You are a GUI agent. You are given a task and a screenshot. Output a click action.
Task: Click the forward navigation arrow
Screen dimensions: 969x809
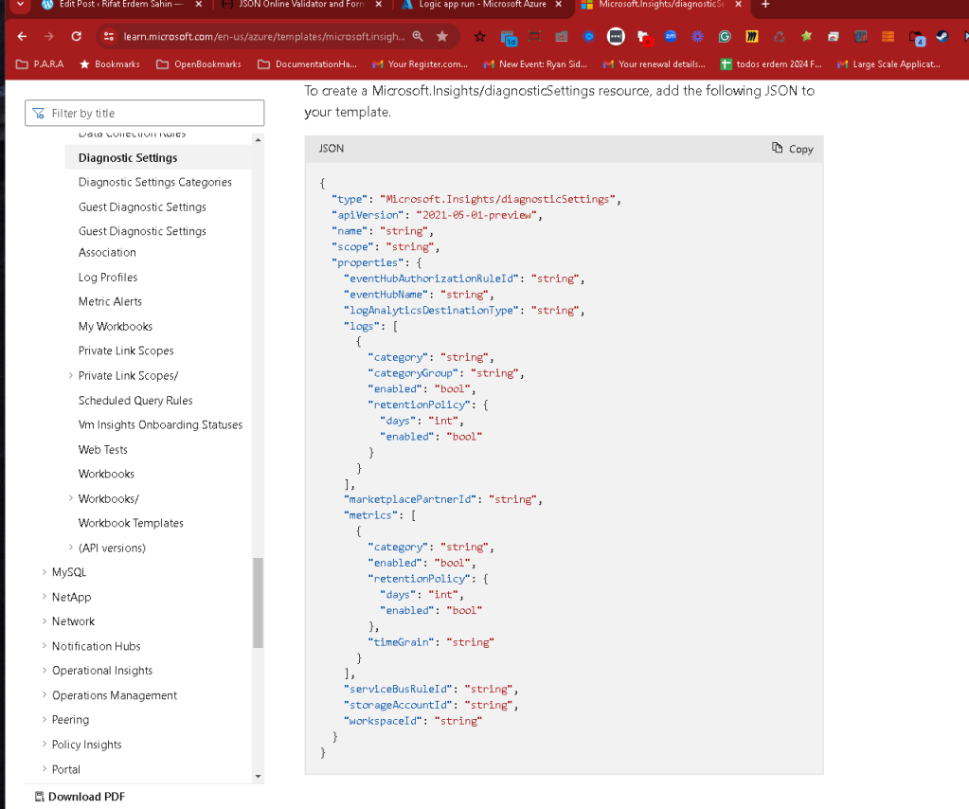pos(49,36)
